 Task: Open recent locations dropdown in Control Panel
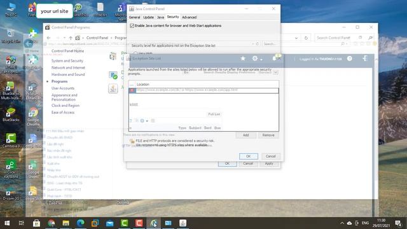pyautogui.click(x=64, y=38)
